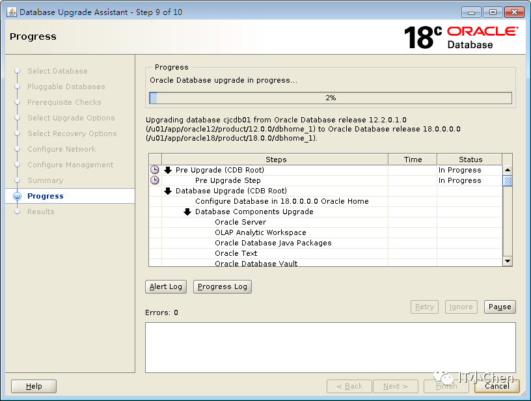Collapse the Pre Upgrade (CDB Root) arrow
This screenshot has height=401, width=531.
point(168,170)
